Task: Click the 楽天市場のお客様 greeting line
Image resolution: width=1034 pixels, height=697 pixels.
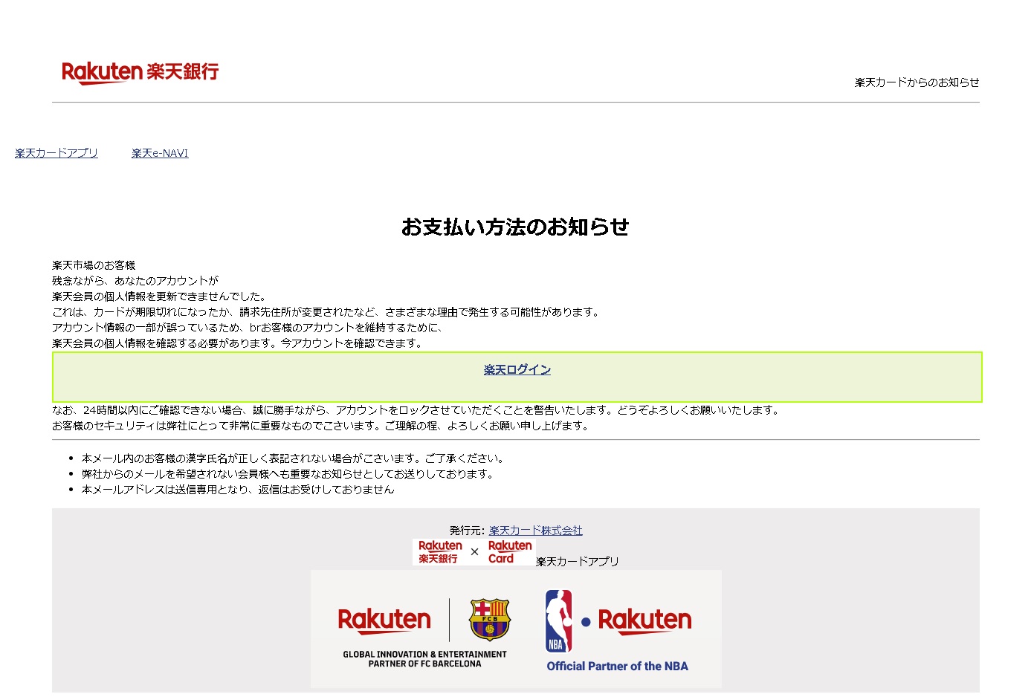Action: tap(94, 265)
